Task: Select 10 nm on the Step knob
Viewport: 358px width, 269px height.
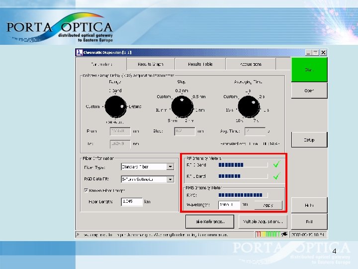Action: tap(161, 110)
